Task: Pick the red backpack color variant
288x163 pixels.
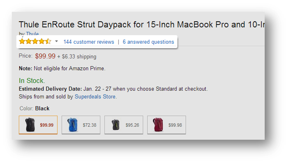Action: point(166,125)
